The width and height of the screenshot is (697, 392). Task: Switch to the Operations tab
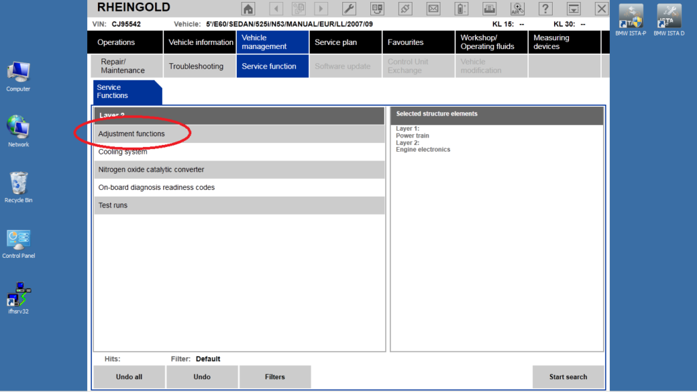pyautogui.click(x=125, y=42)
